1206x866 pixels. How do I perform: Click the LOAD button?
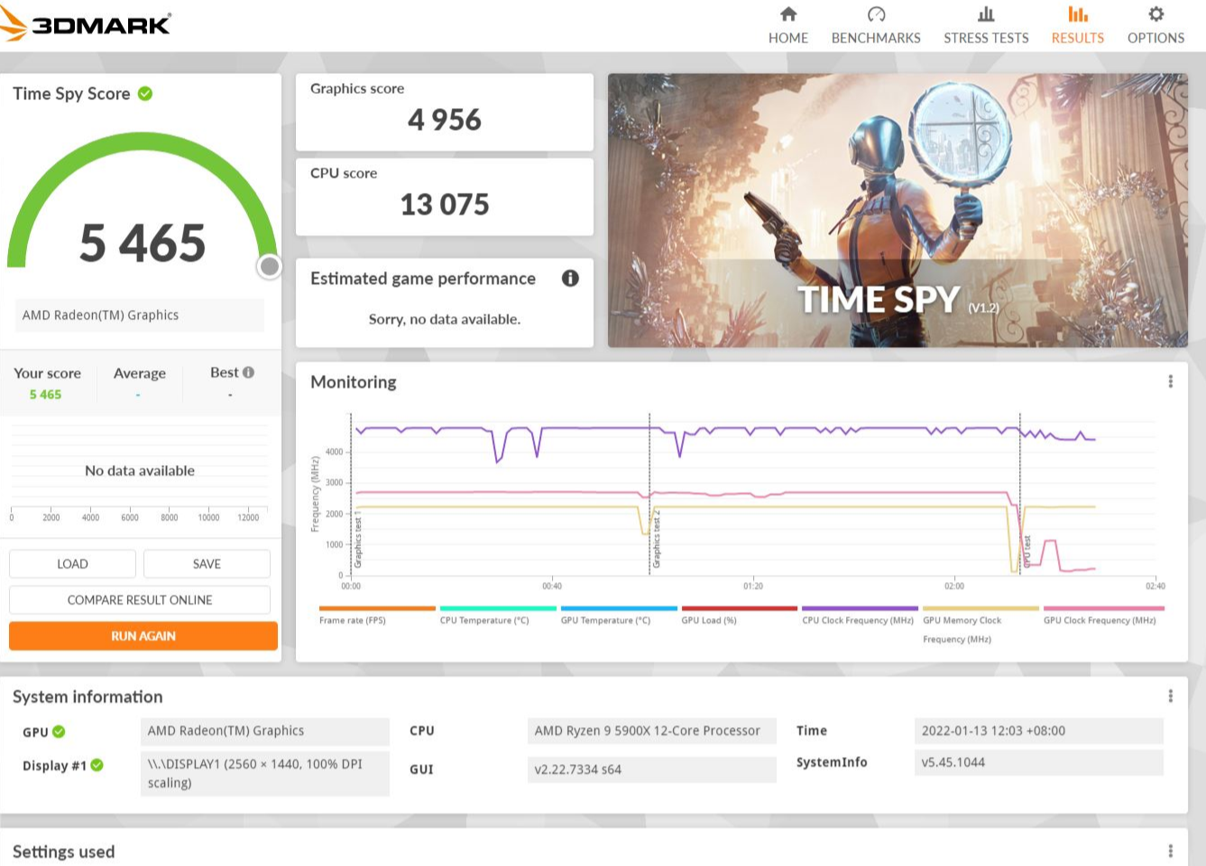pyautogui.click(x=72, y=564)
